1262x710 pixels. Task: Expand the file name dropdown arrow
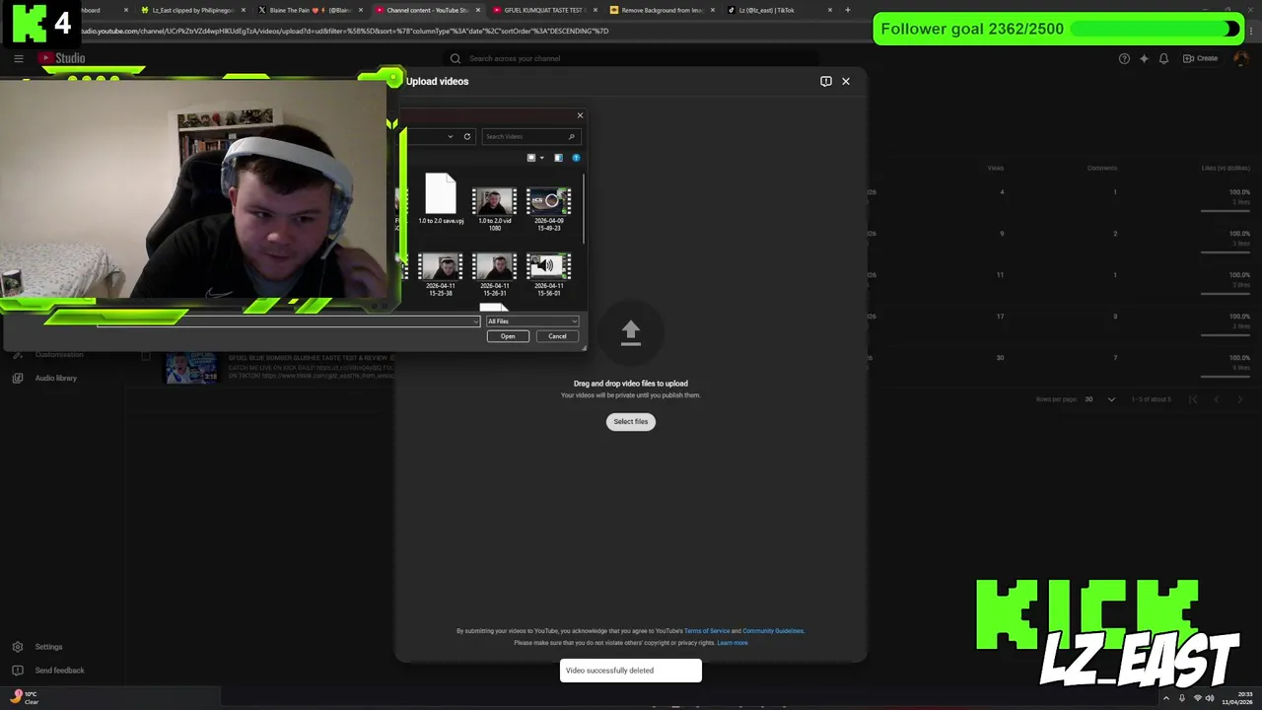point(476,321)
